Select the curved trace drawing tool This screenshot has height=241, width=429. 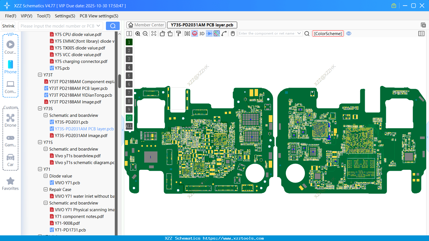pyautogui.click(x=224, y=33)
